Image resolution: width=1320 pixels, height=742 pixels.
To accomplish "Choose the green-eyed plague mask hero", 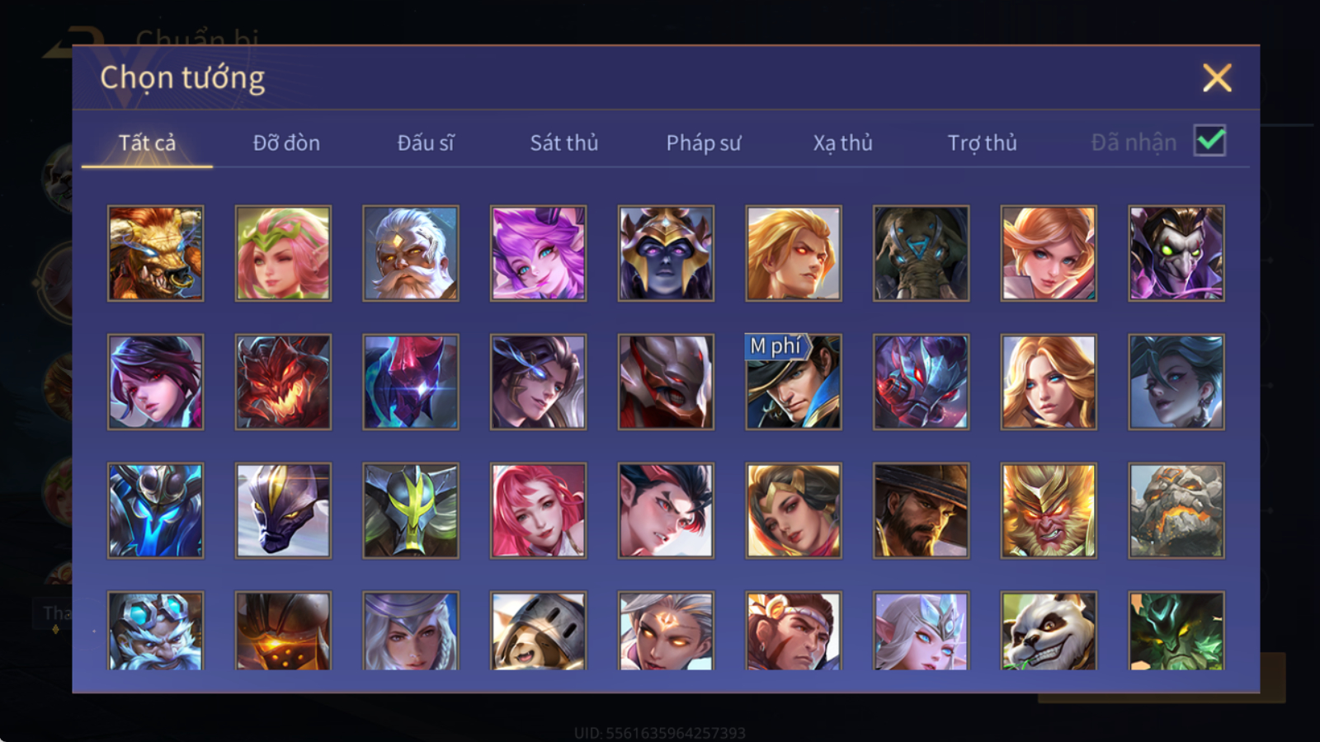I will pyautogui.click(x=1176, y=253).
